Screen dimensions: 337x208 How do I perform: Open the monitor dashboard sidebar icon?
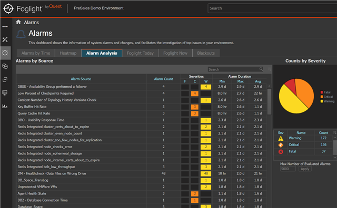click(x=5, y=93)
